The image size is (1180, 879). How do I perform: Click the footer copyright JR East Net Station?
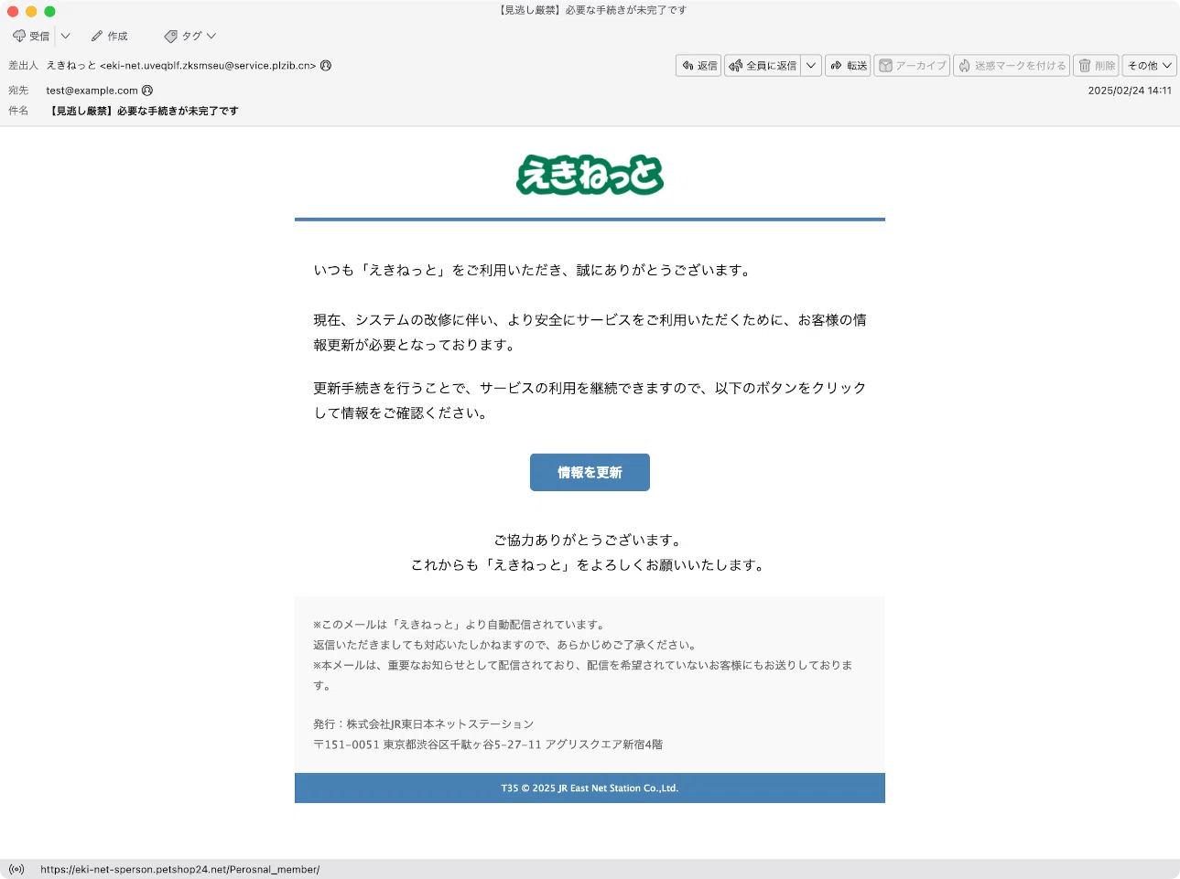pos(590,788)
